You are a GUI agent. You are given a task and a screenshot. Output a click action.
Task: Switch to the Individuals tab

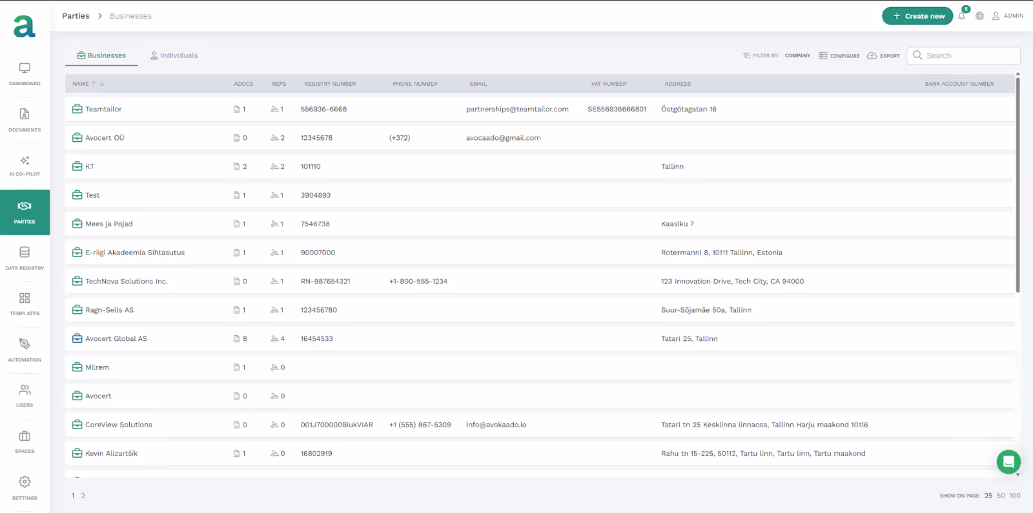point(174,55)
